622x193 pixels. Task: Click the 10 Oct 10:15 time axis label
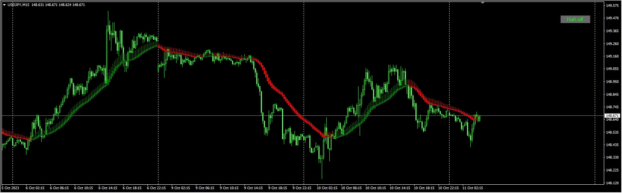[x=376, y=188]
